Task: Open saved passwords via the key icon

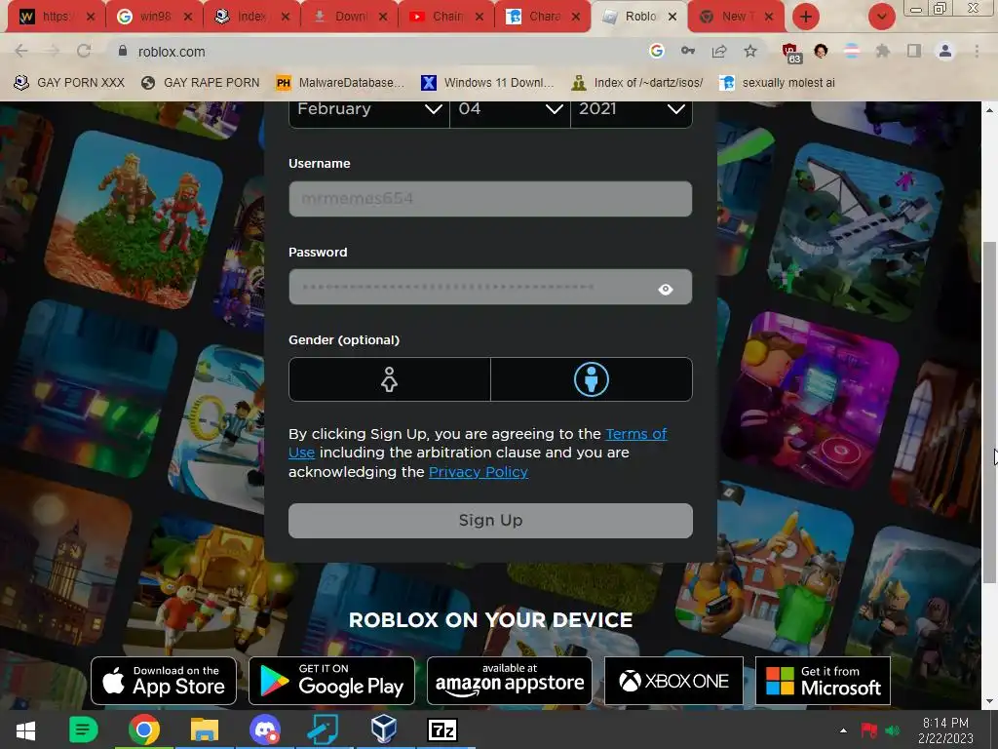Action: [x=687, y=51]
